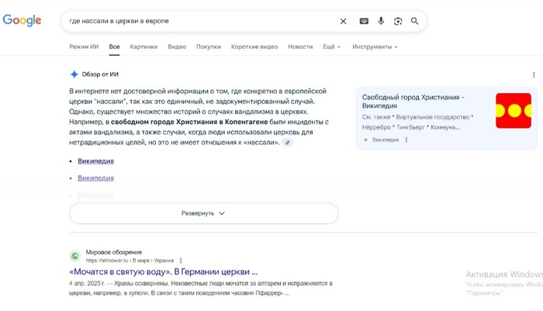The image size is (543, 311).
Task: Clear the search query with X
Action: (344, 21)
